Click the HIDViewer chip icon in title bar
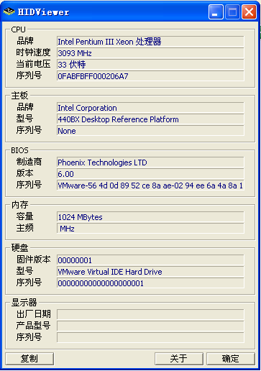 pyautogui.click(x=9, y=12)
